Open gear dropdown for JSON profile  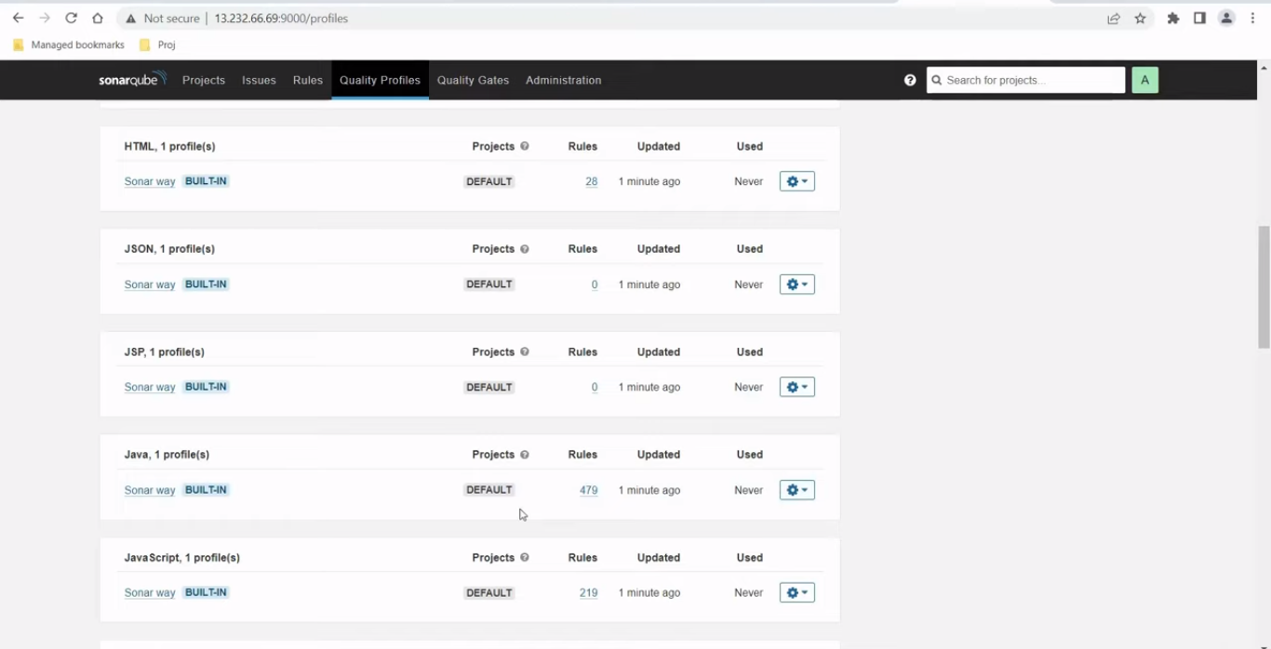[x=796, y=285]
